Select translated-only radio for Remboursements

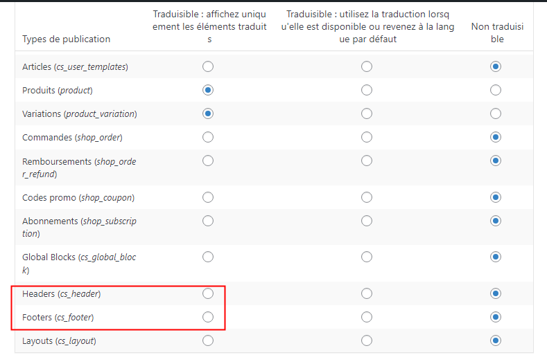(208, 161)
